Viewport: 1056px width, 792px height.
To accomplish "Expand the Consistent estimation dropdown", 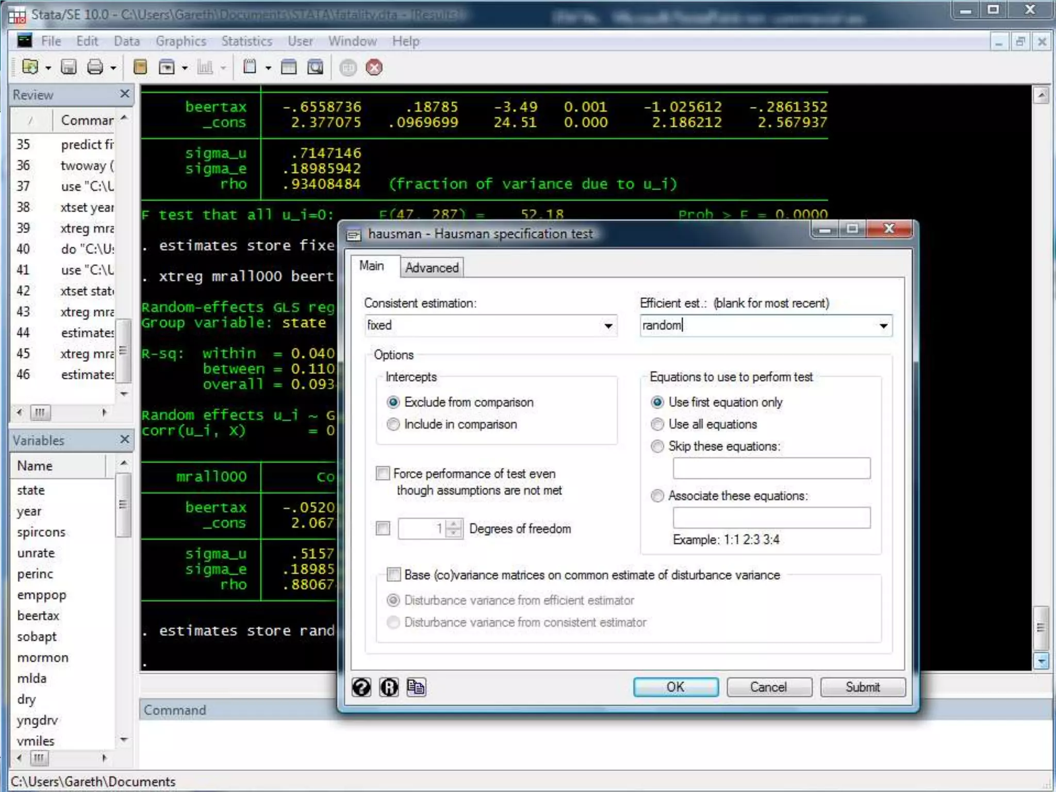I will coord(608,325).
